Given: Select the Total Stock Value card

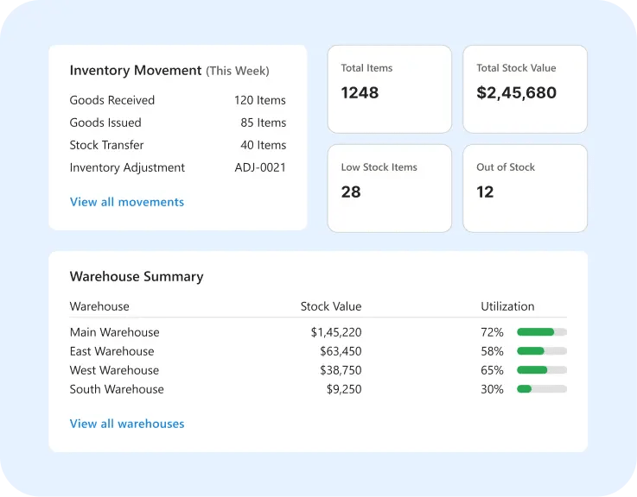Looking at the screenshot, I should click(525, 89).
